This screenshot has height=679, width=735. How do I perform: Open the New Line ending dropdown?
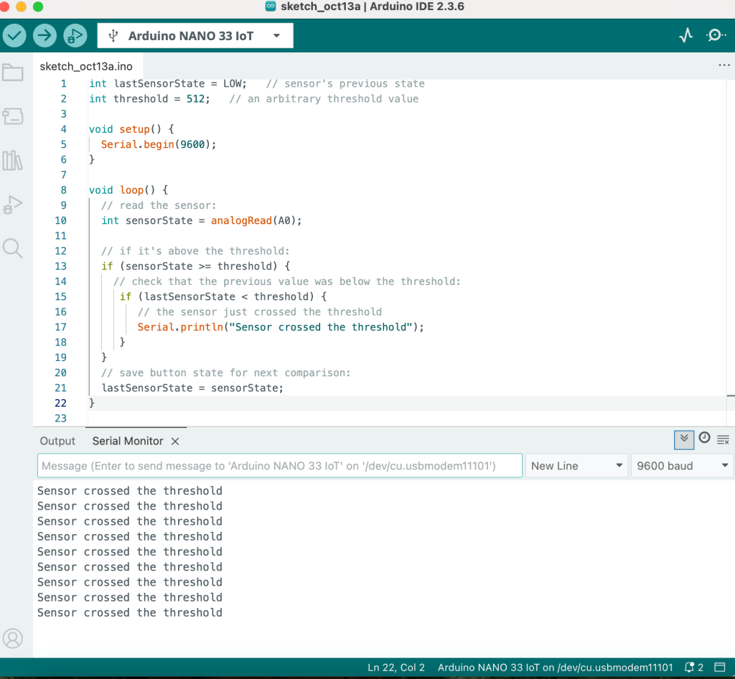[576, 466]
